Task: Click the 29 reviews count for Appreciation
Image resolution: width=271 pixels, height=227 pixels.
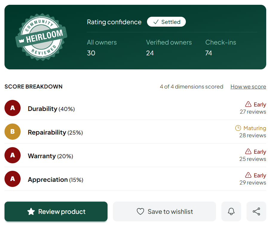Action: coord(253,182)
